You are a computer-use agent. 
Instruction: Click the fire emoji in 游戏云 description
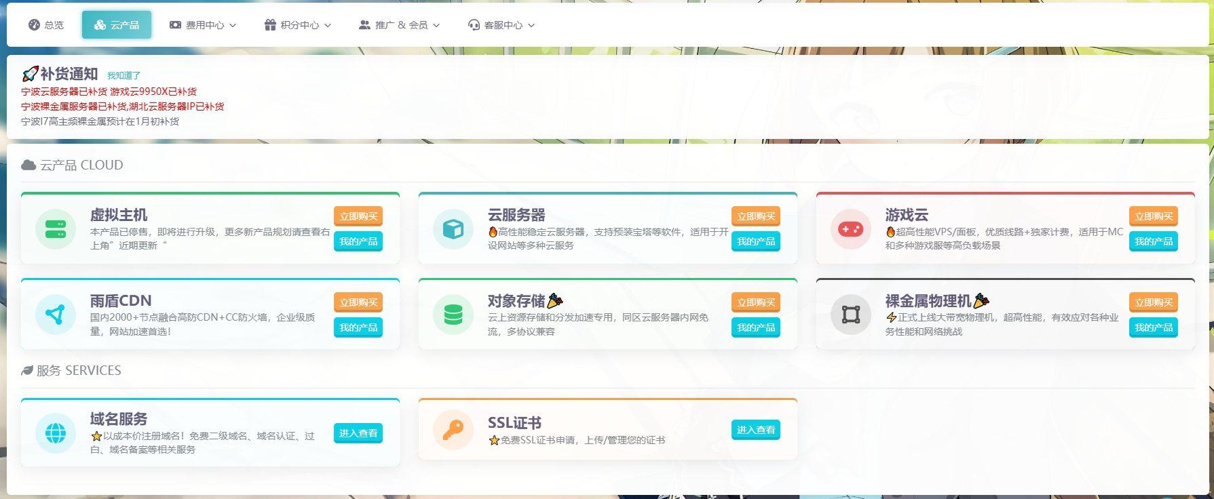[890, 232]
